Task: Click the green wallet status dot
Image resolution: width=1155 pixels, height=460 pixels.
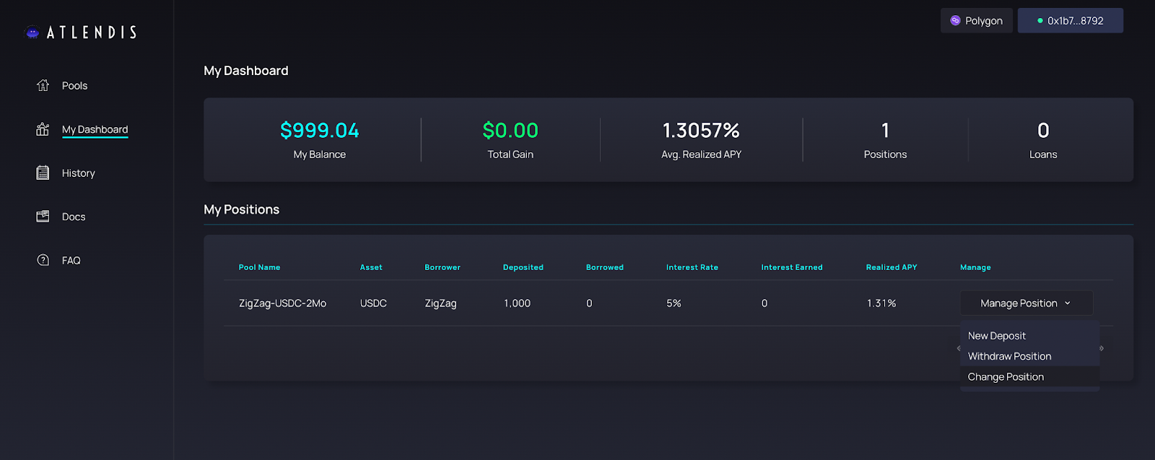Action: coord(1040,21)
